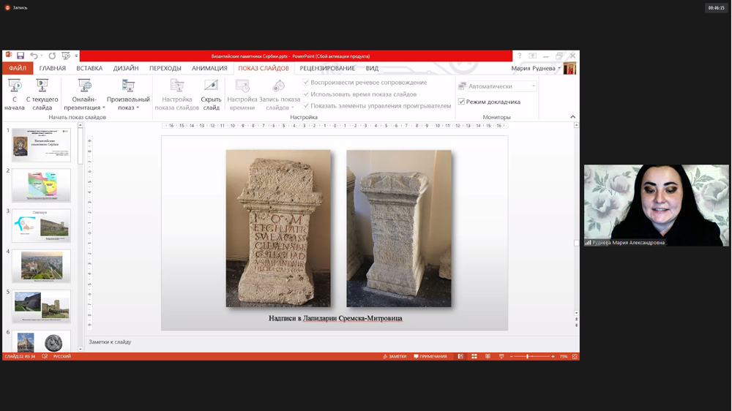This screenshot has width=732, height=411.
Task: Toggle Воспроизвести речевое сопровождение checkbox
Action: point(306,83)
